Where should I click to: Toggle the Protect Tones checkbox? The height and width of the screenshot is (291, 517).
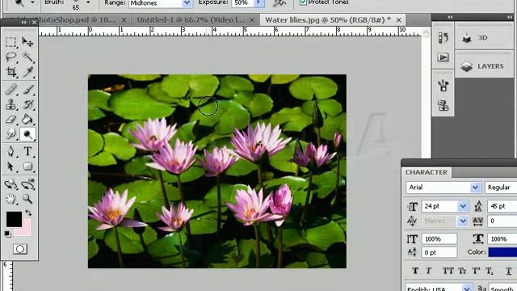click(303, 2)
